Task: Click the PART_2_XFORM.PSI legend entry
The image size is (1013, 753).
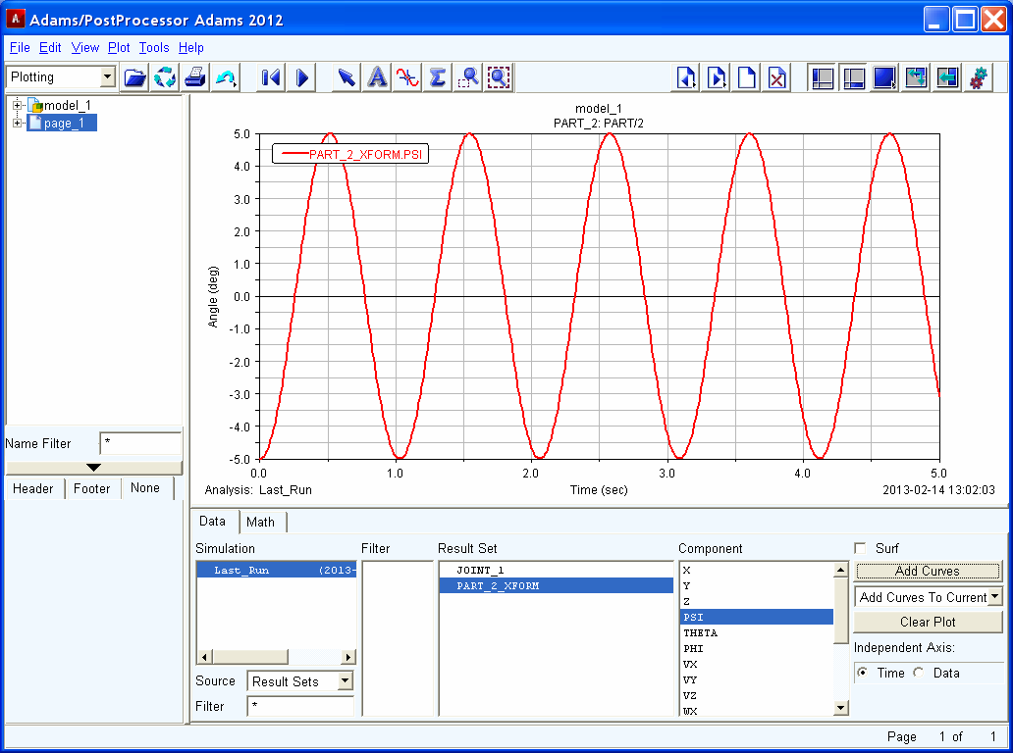Action: click(x=350, y=154)
